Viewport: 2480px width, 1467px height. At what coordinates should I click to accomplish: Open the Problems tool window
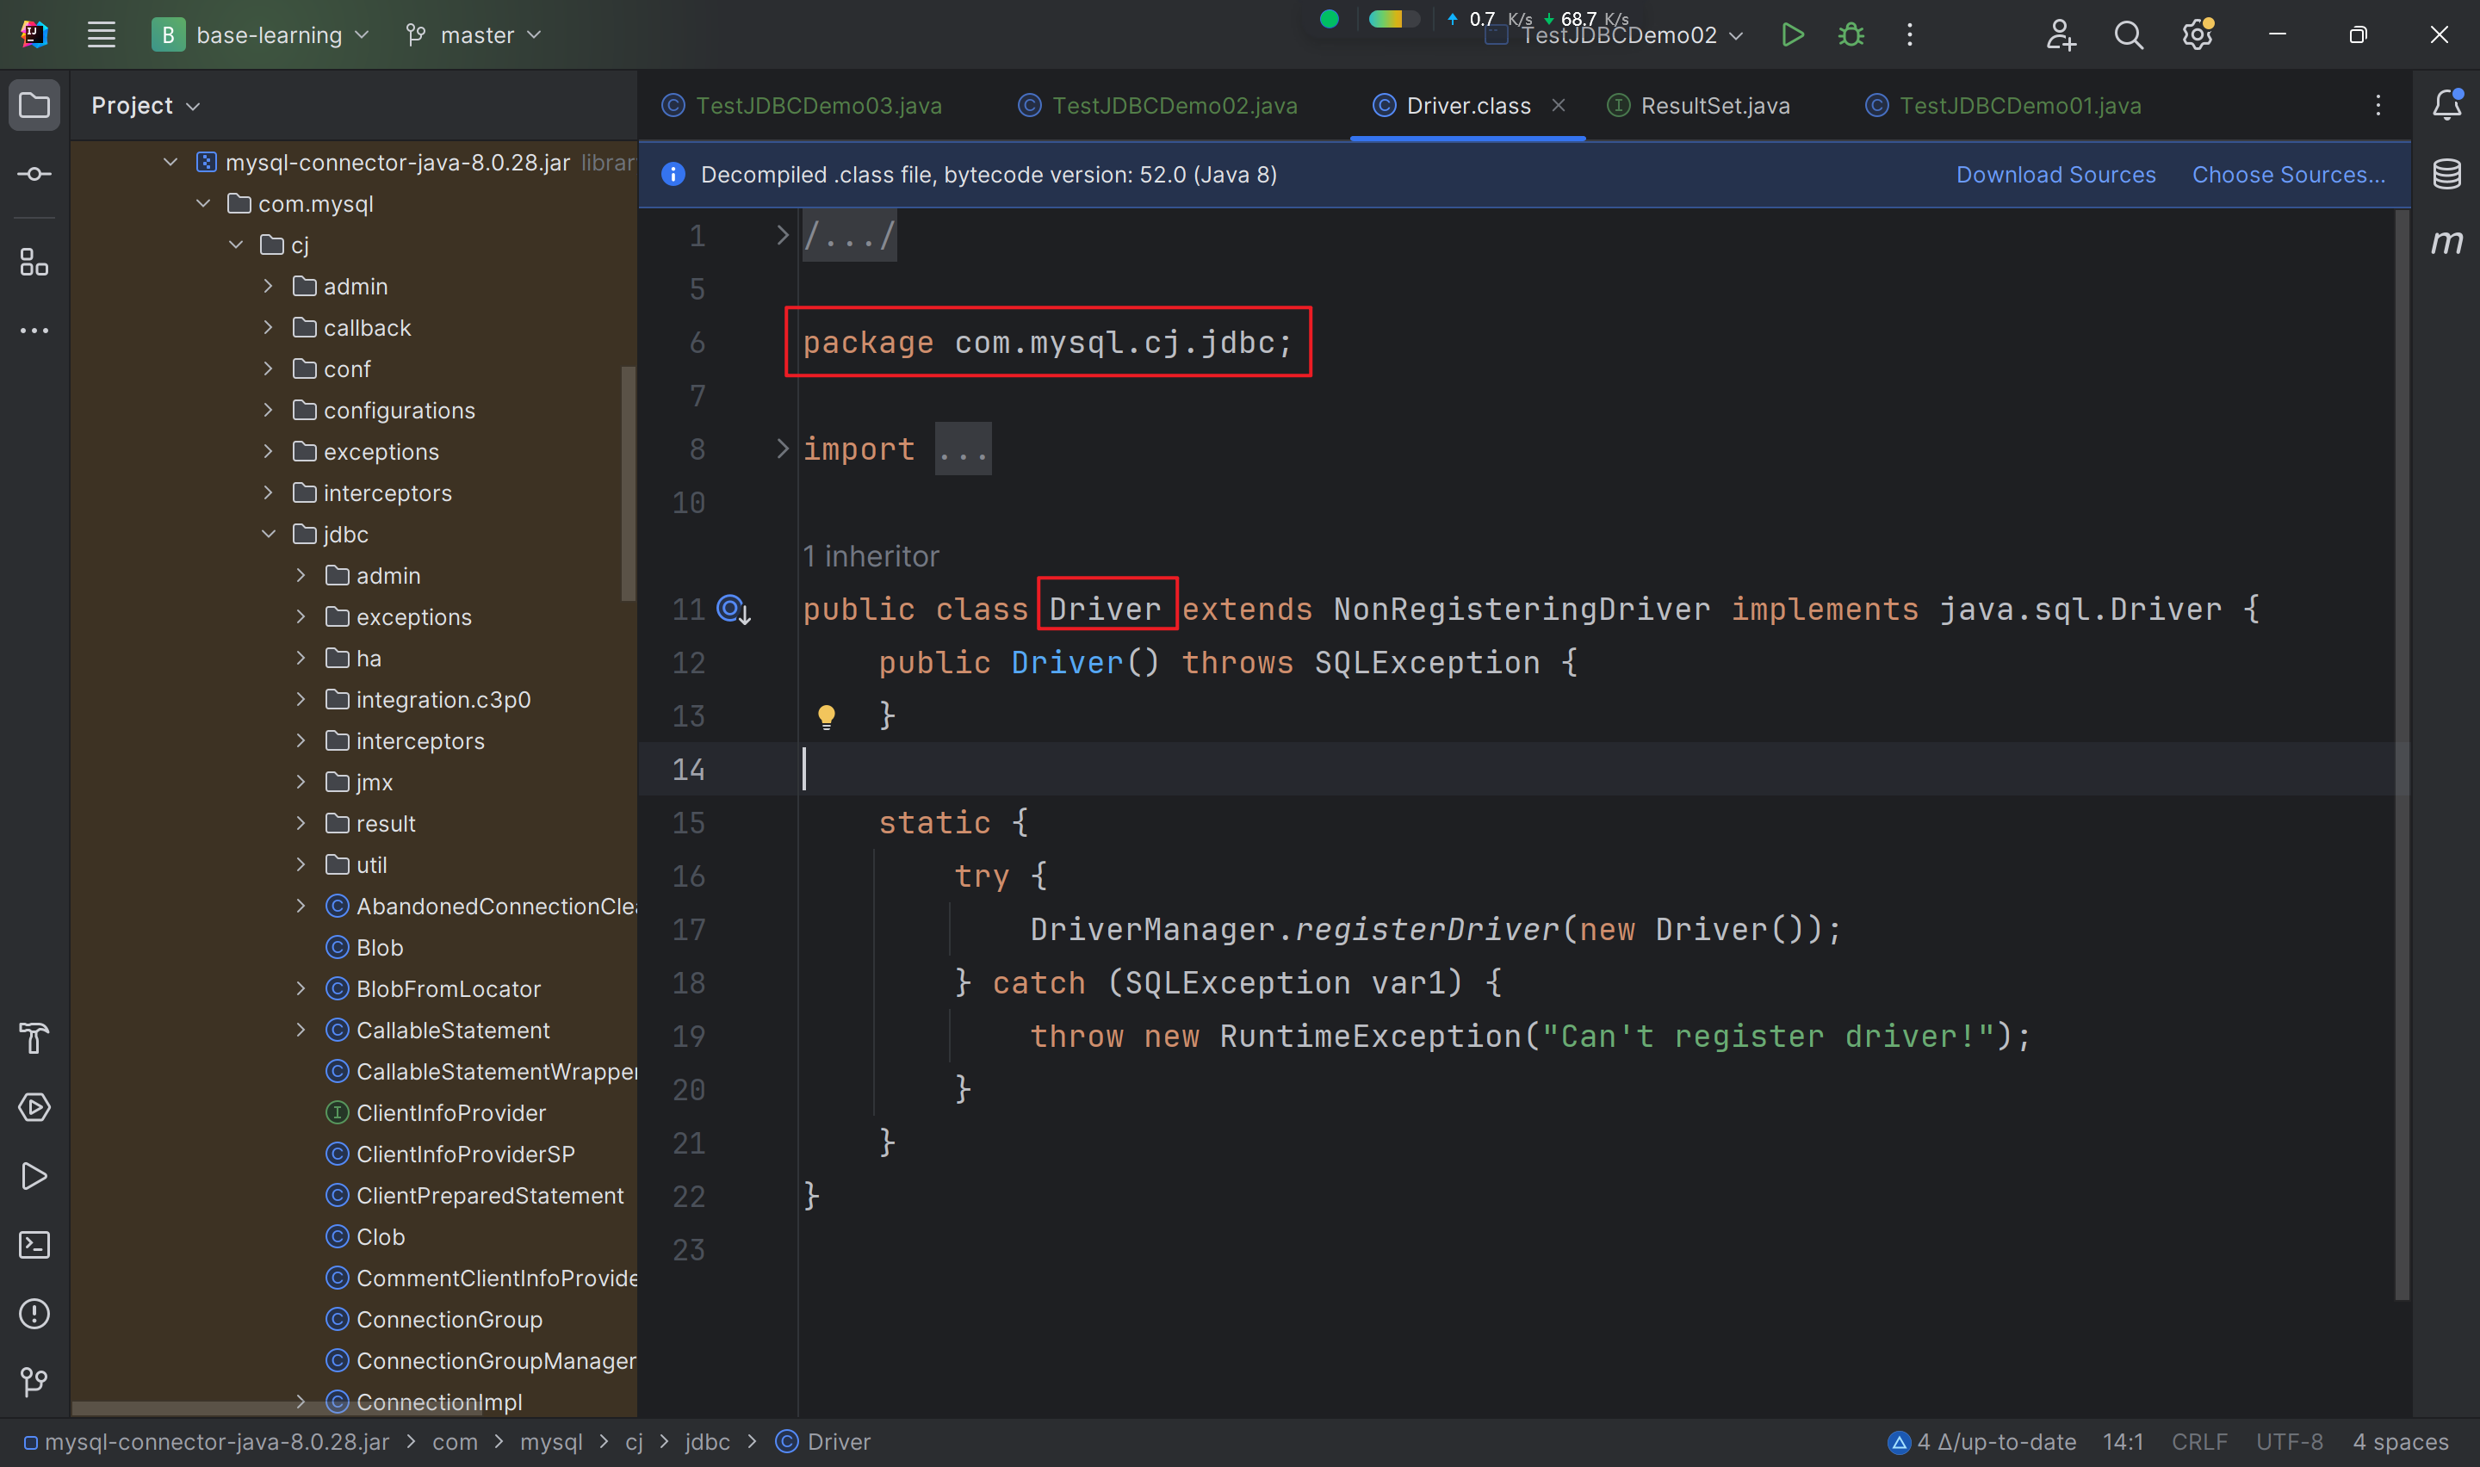coord(34,1314)
